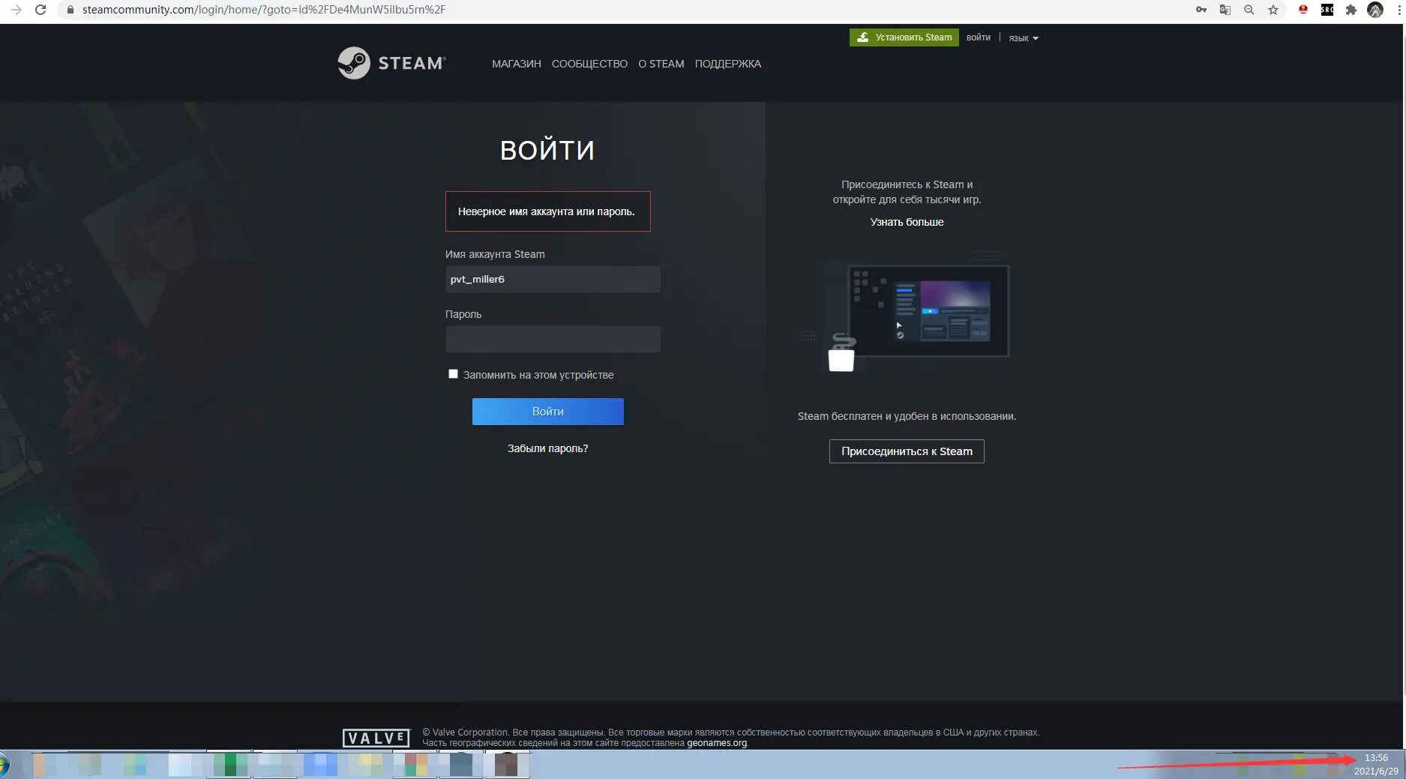Expand the 'язык' language dropdown

pos(1024,38)
